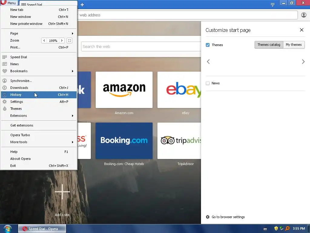Viewport: 310px width, 233px height.
Task: Open Go to browser settings link
Action: [x=228, y=217]
